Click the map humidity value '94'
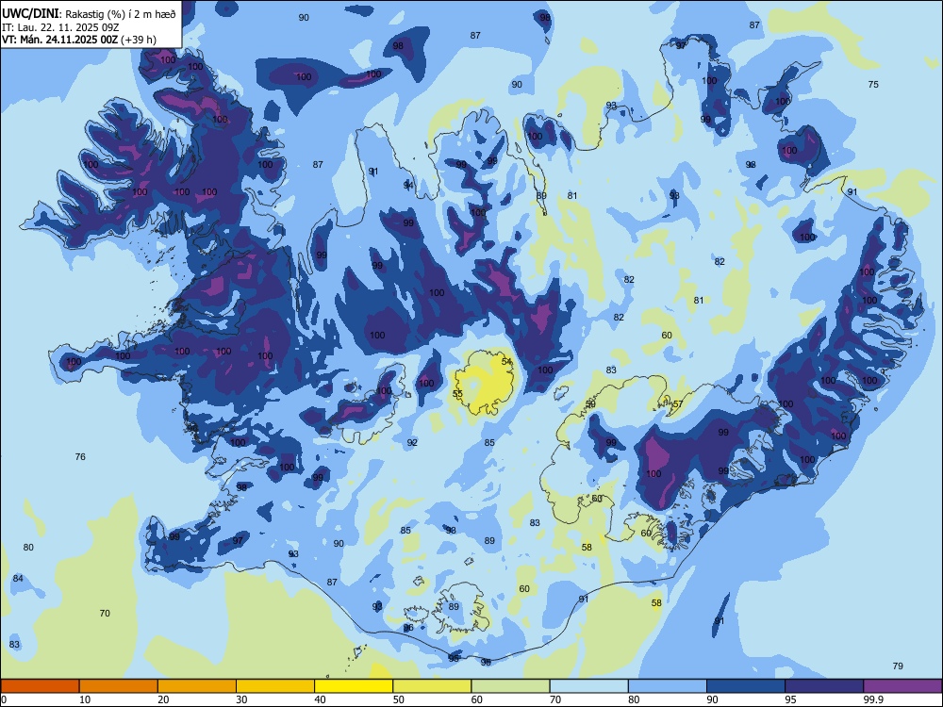The image size is (943, 707). click(x=408, y=185)
